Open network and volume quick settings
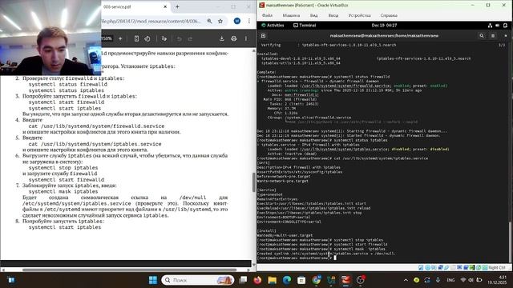Screen dimensions: 513x288 click(x=471, y=280)
